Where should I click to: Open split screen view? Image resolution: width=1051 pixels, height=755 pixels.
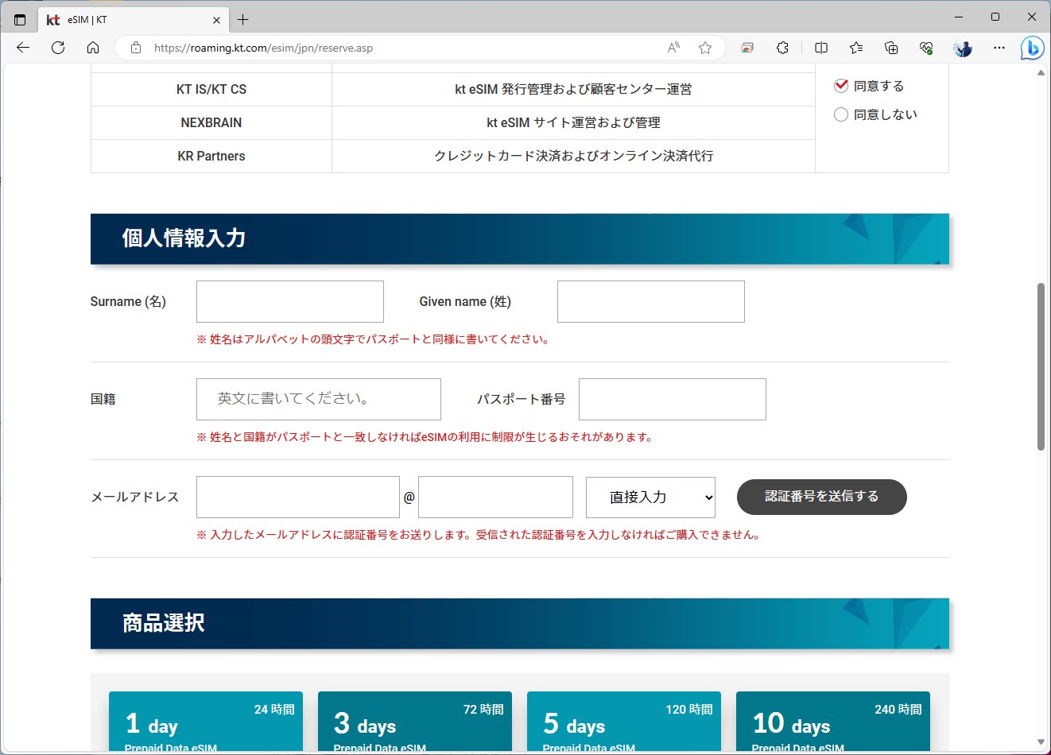820,48
